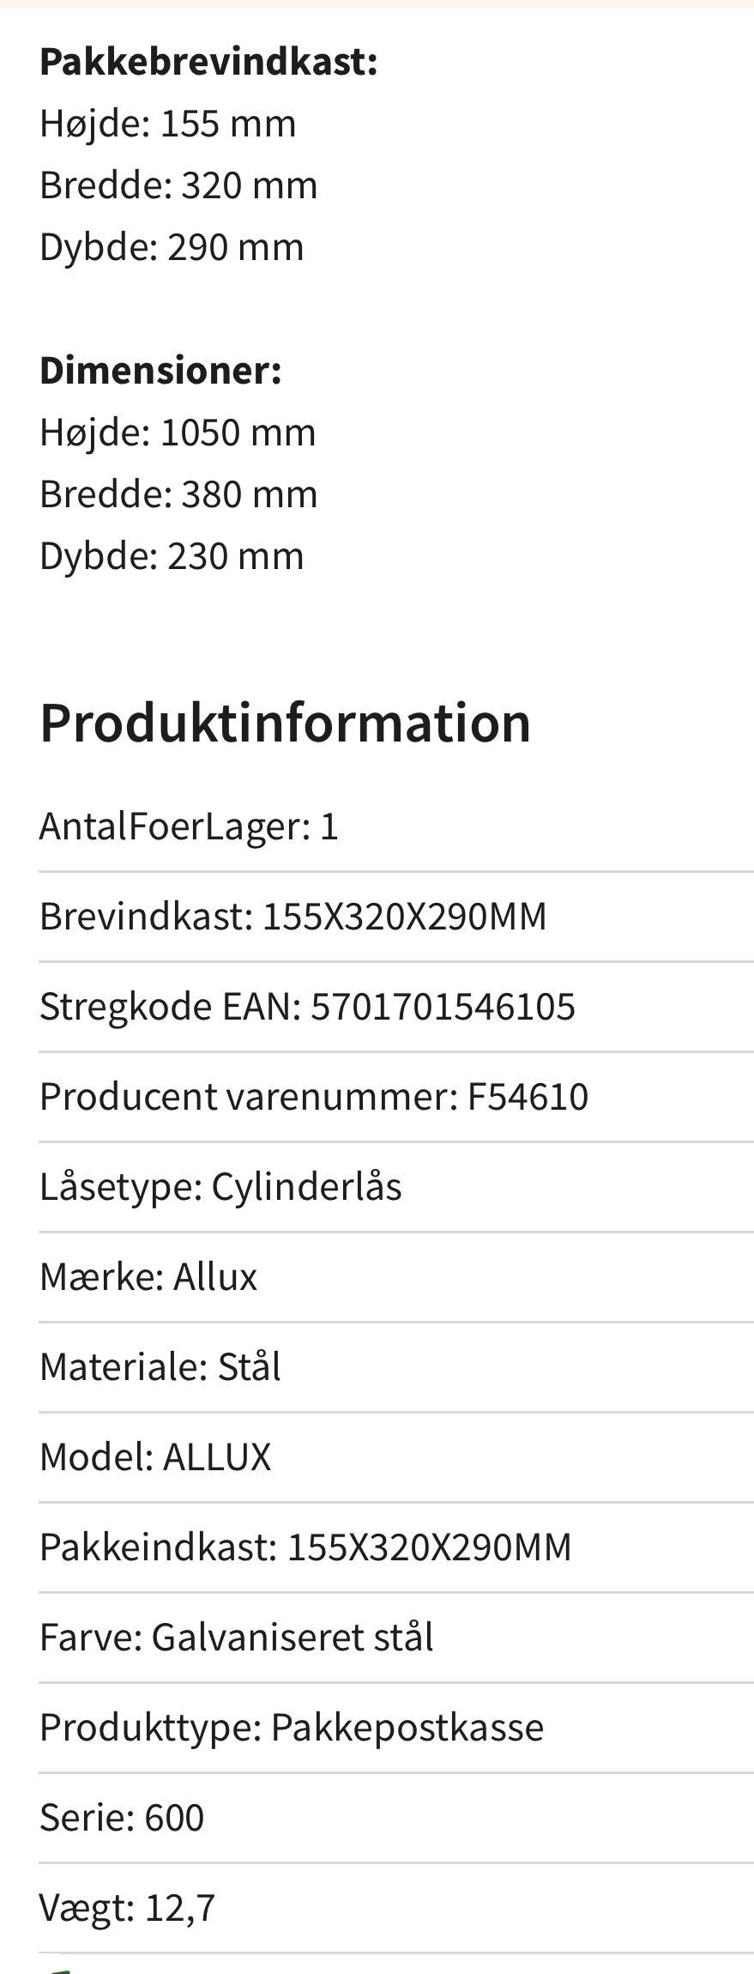Viewport: 754px width, 1974px height.
Task: Select the AntalFoerLager row
Action: [x=189, y=827]
